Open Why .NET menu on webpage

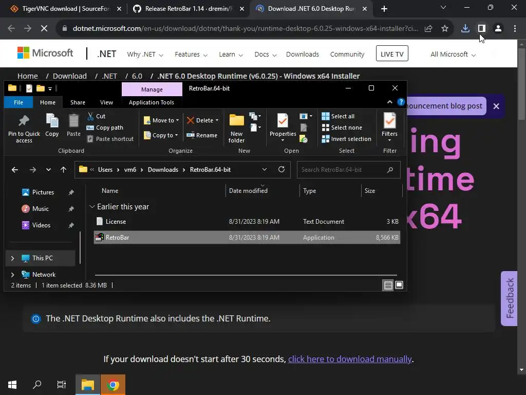click(145, 54)
